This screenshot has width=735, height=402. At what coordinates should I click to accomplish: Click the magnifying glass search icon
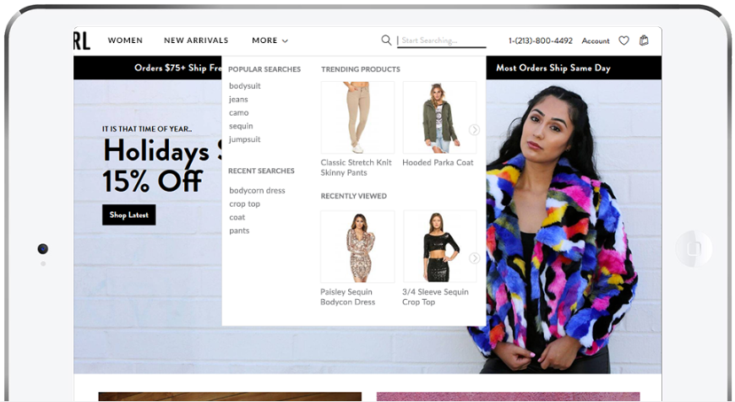click(x=386, y=41)
